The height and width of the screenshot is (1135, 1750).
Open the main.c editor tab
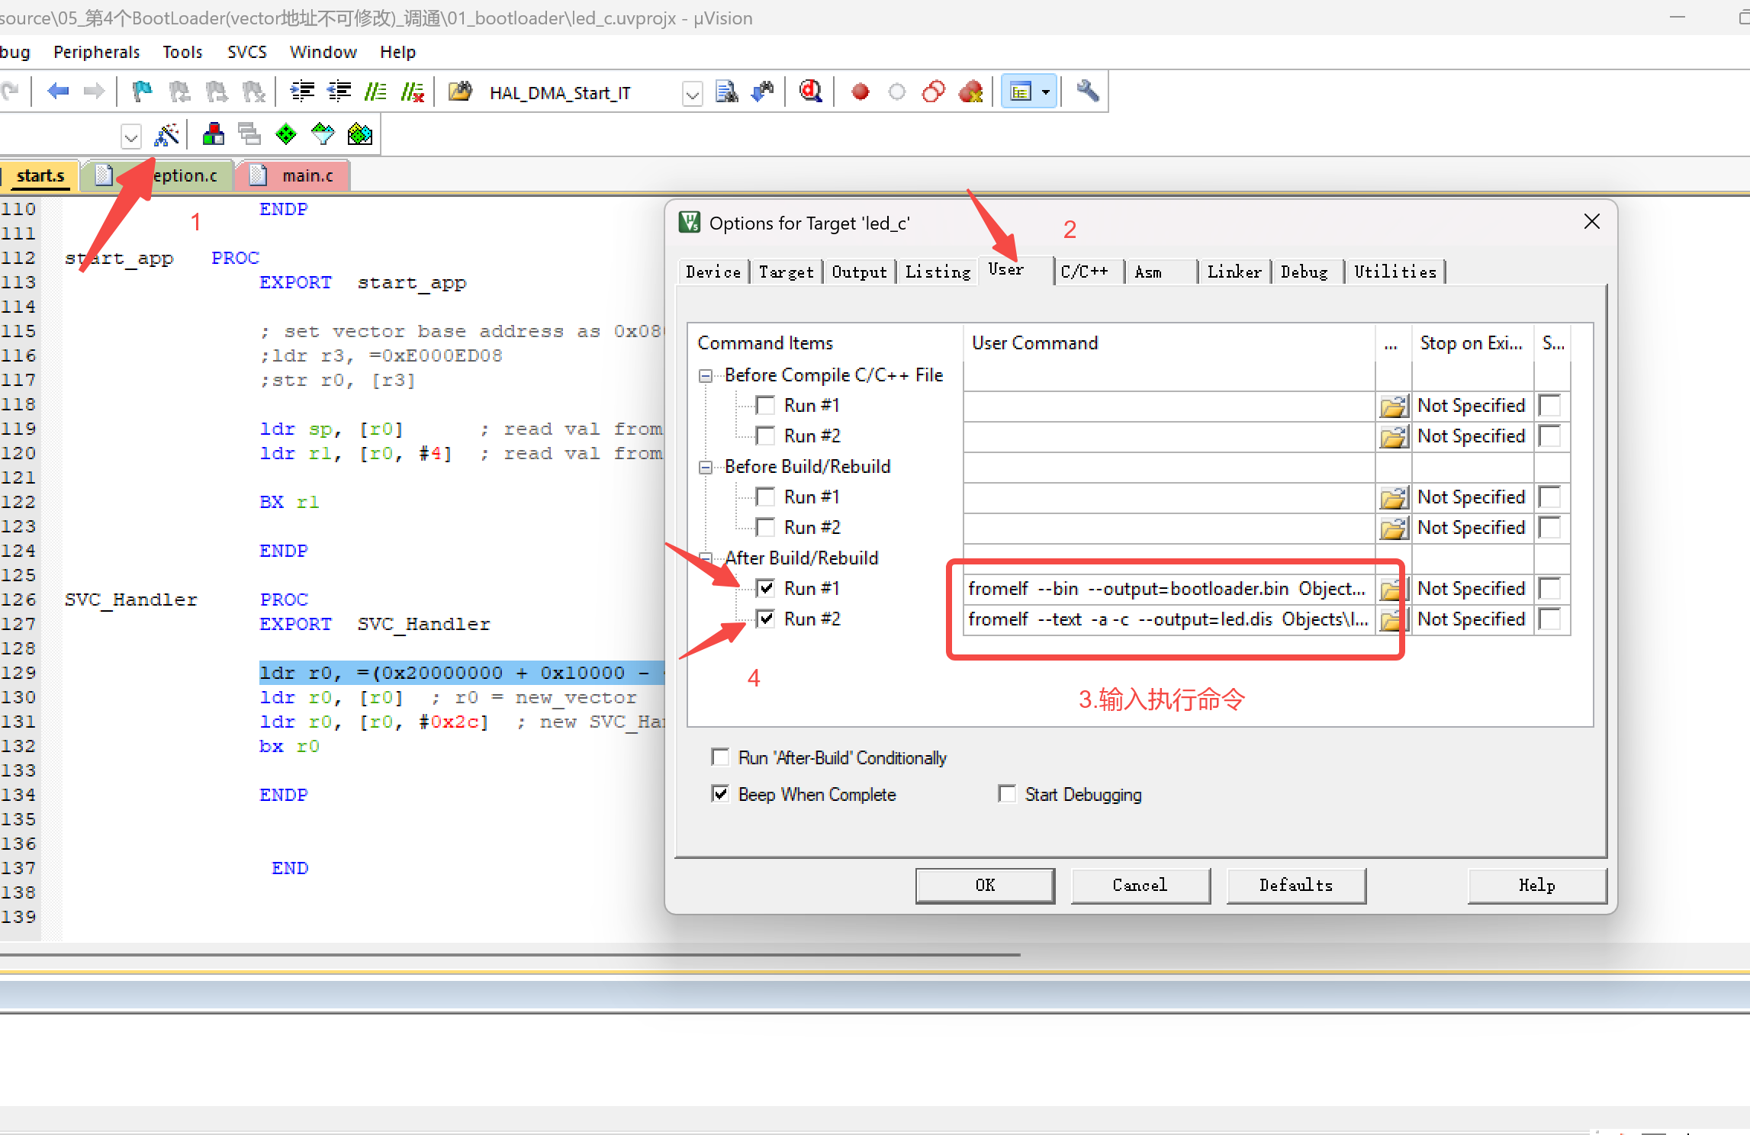pyautogui.click(x=294, y=175)
